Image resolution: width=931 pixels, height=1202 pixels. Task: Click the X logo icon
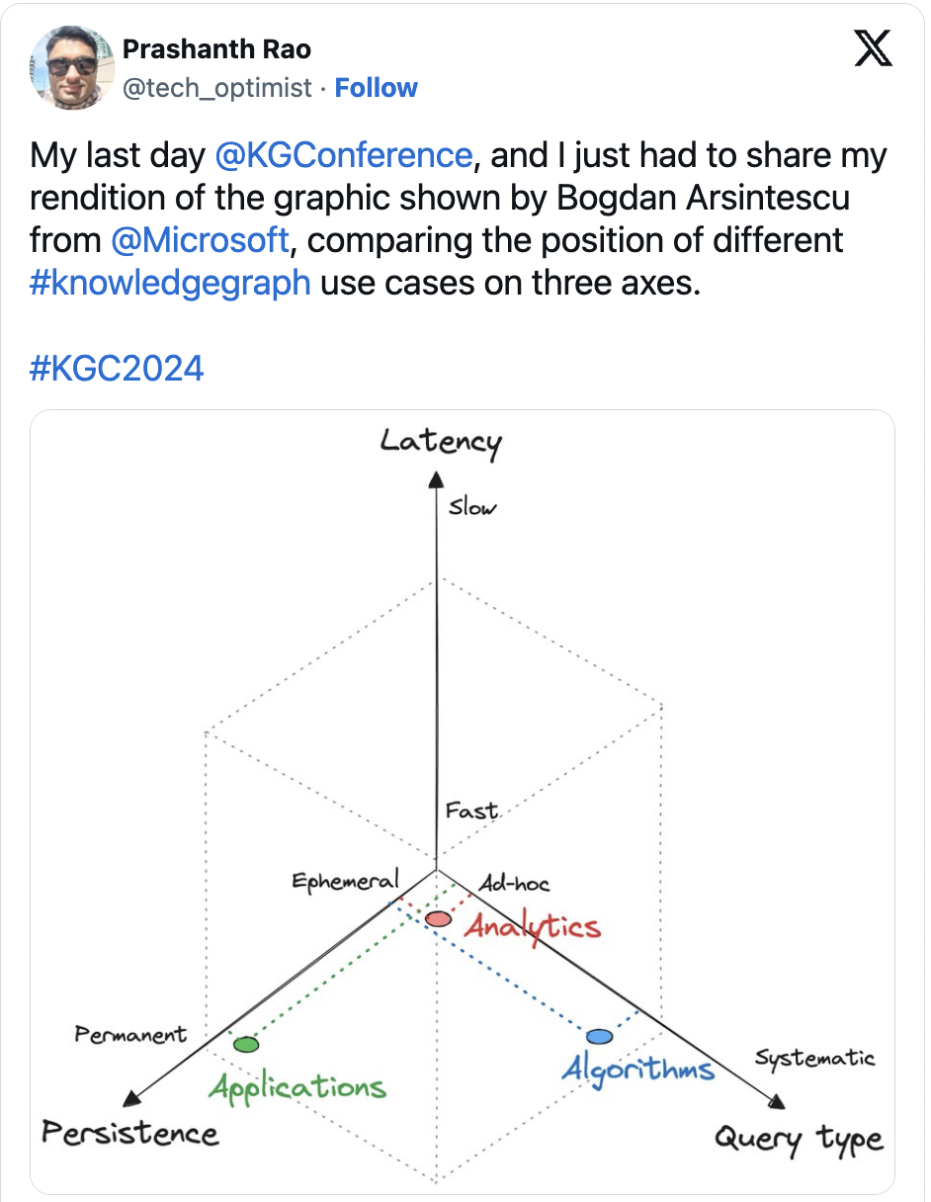pos(872,49)
